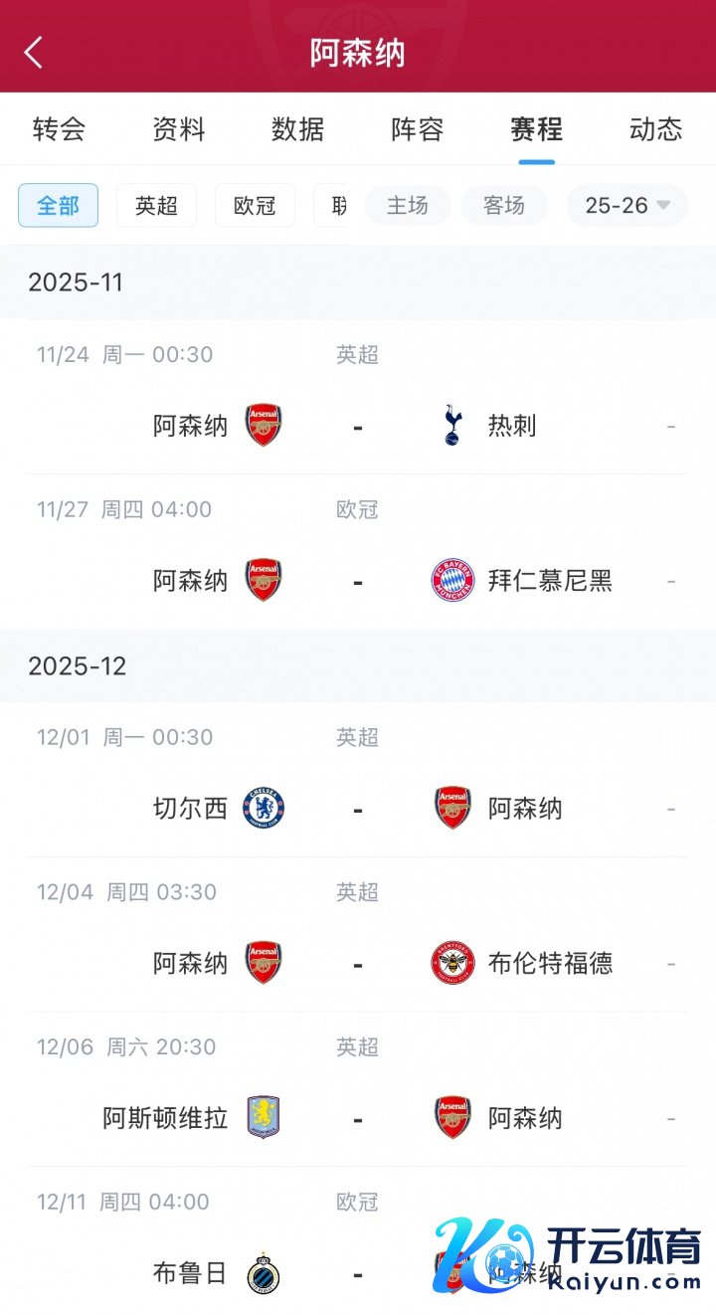Image resolution: width=716 pixels, height=1315 pixels.
Task: Tap the Bayern Munich crest icon
Action: 452,580
